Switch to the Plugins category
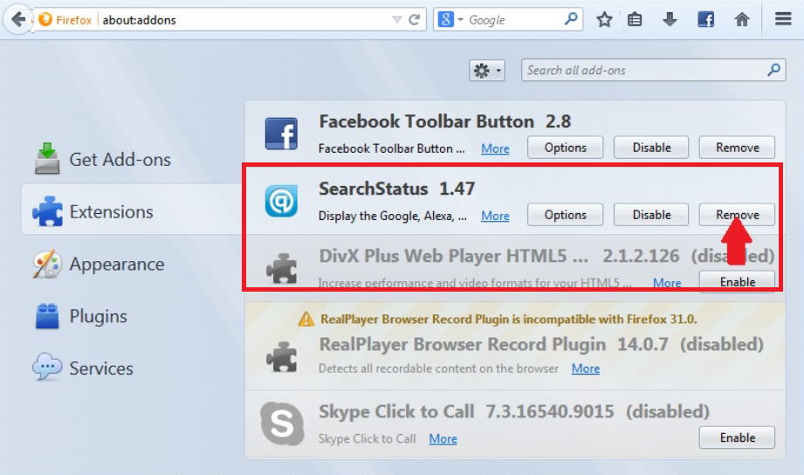Screen dimensions: 804x475 (x=98, y=316)
